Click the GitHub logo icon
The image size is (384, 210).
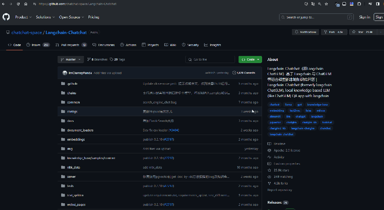pyautogui.click(x=6, y=17)
